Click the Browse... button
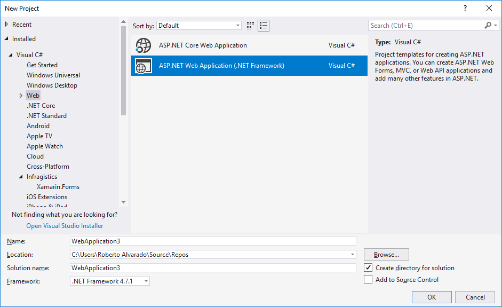This screenshot has height=307, width=502. [x=386, y=255]
